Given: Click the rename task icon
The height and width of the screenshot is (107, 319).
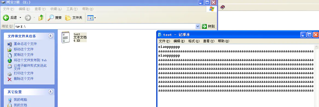Looking at the screenshot, I should coord(10,44).
